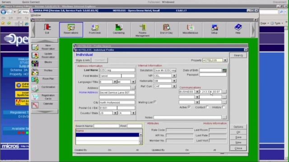
Task: Open Confirmation from the sidebar
Action: point(44,89)
